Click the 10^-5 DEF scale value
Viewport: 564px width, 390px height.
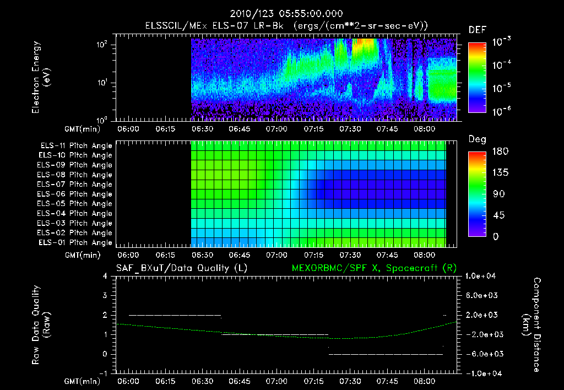501,88
